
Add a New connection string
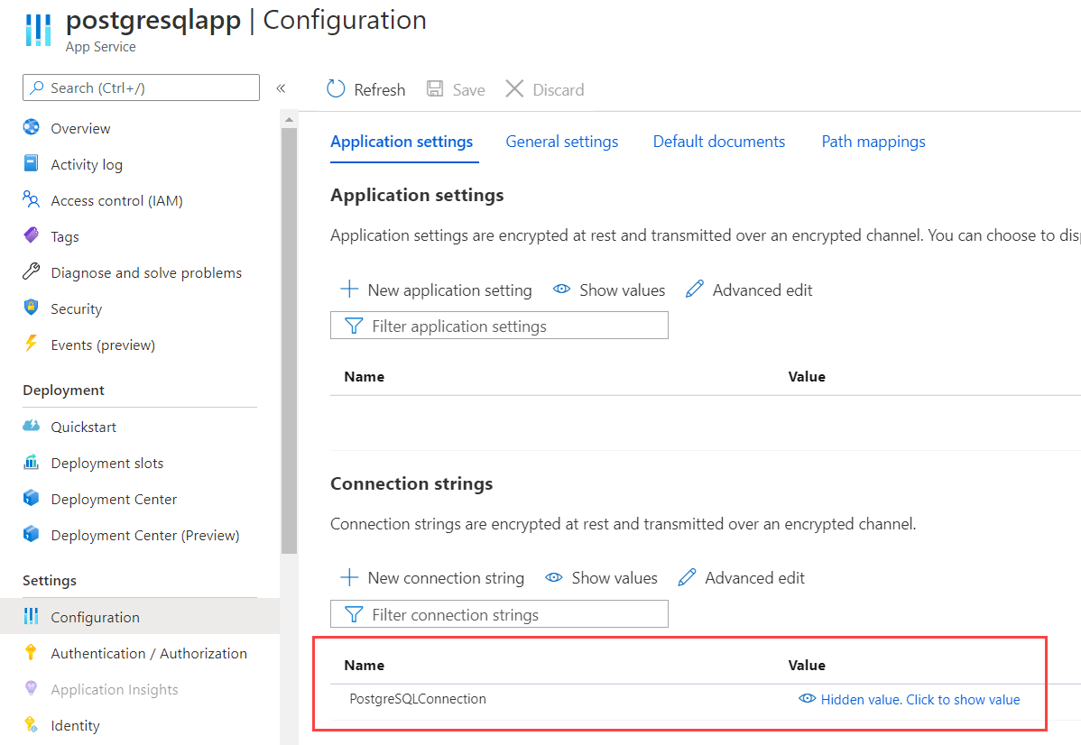pyautogui.click(x=432, y=577)
